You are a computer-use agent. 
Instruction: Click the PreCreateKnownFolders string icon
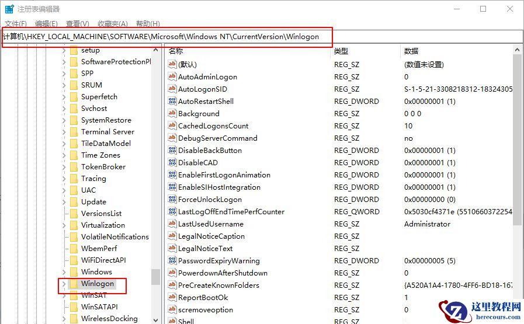pos(172,285)
